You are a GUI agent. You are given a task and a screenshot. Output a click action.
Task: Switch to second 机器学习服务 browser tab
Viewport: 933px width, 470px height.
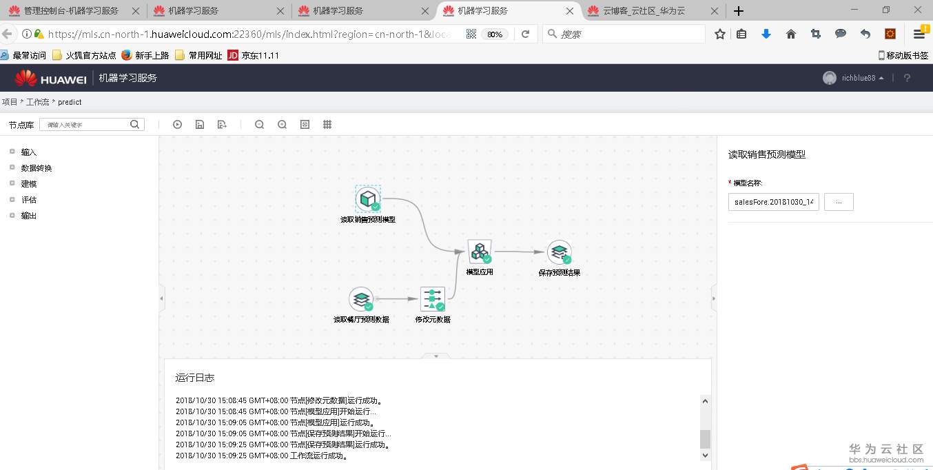(218, 10)
